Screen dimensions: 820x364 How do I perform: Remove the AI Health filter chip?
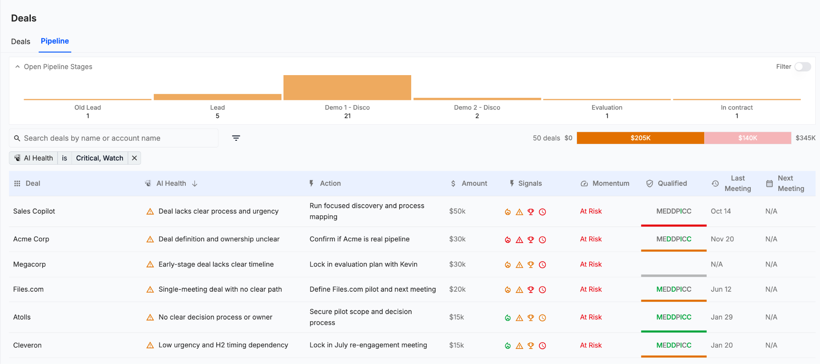[135, 158]
